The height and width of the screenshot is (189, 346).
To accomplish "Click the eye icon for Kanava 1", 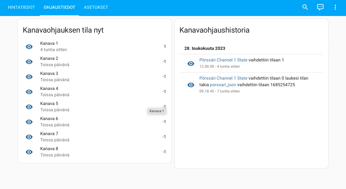I will click(29, 47).
